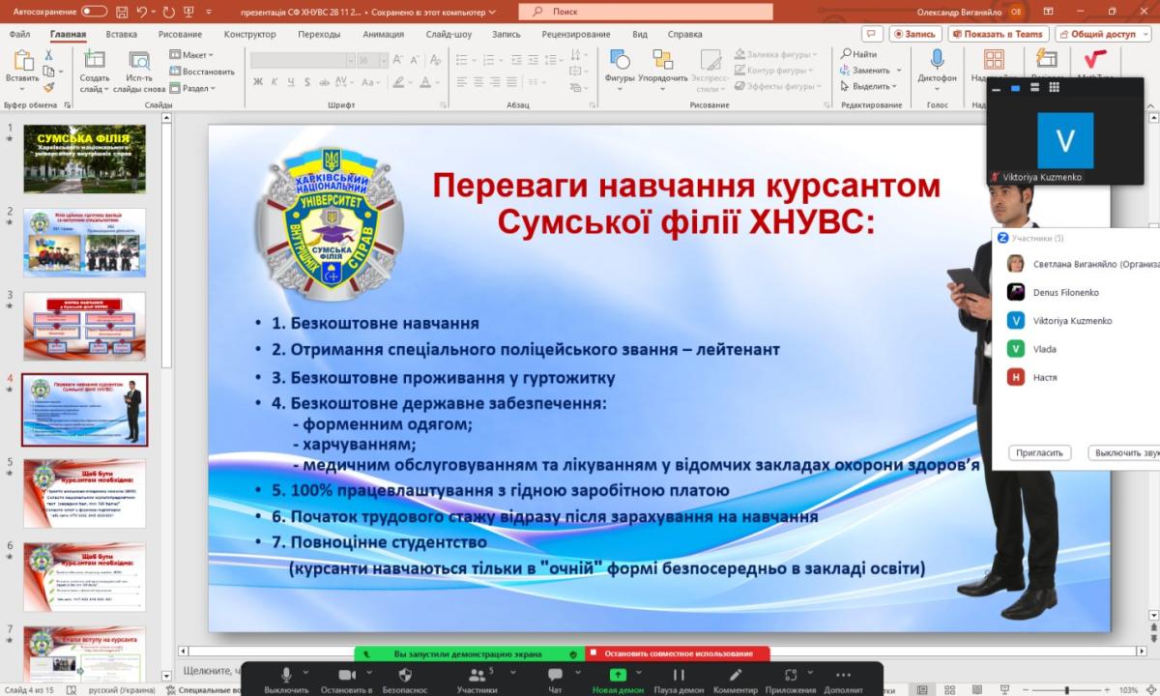Click the Пауза демон pause icon

[x=679, y=675]
